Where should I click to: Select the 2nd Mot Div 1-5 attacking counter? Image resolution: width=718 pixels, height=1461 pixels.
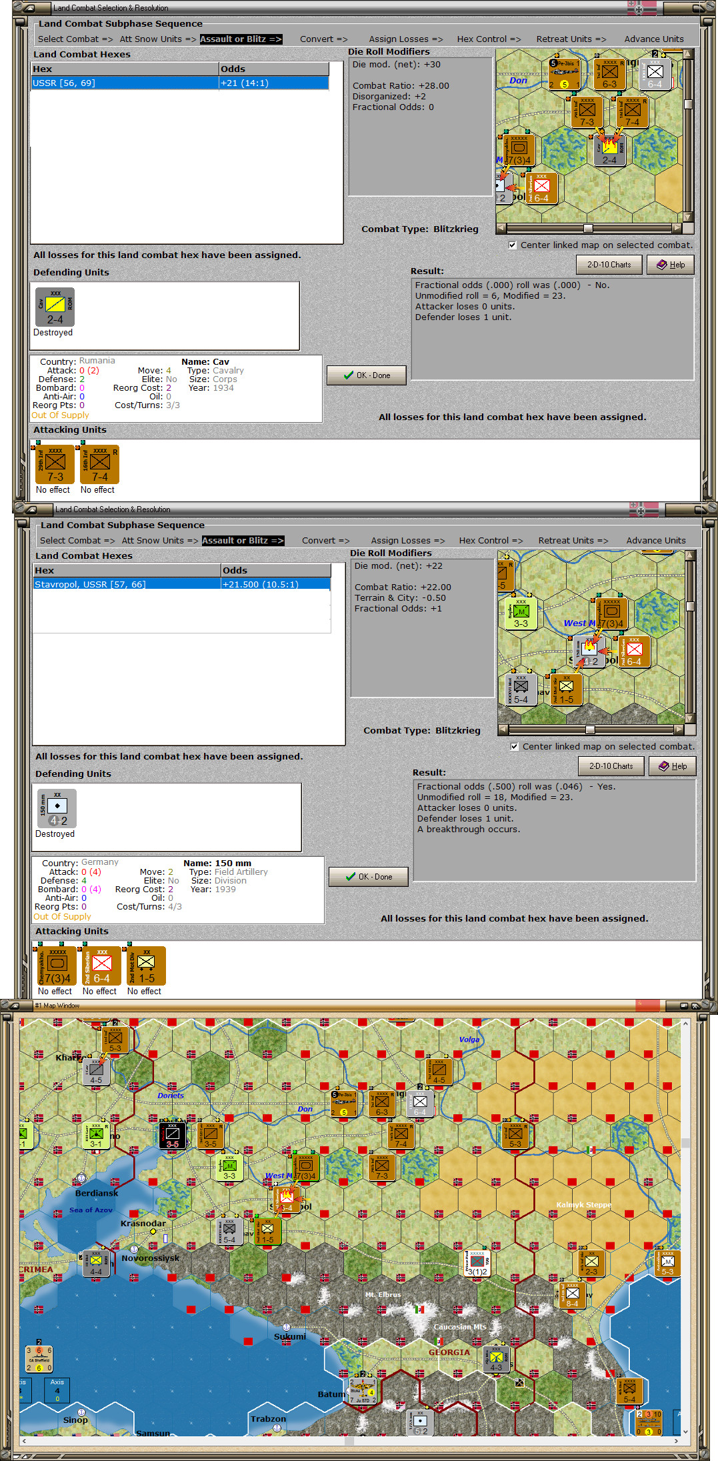[x=146, y=966]
